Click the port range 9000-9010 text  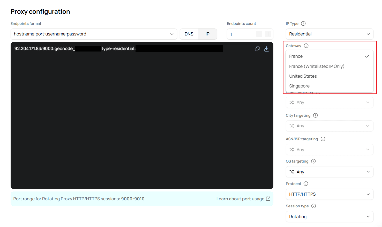[x=133, y=199]
